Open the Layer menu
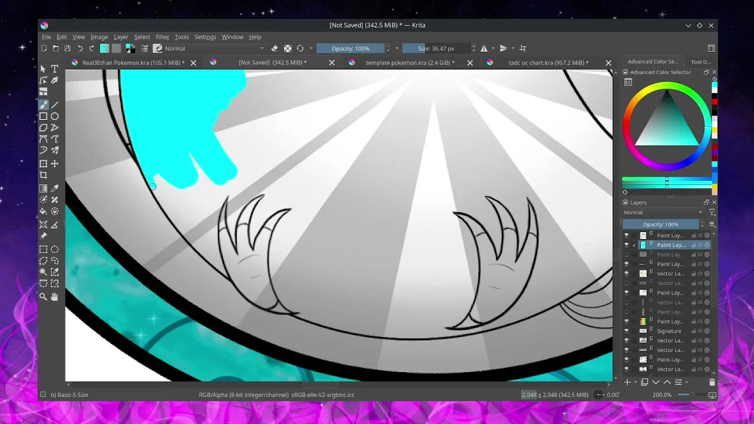Screen dimensions: 754x424 click(x=121, y=37)
